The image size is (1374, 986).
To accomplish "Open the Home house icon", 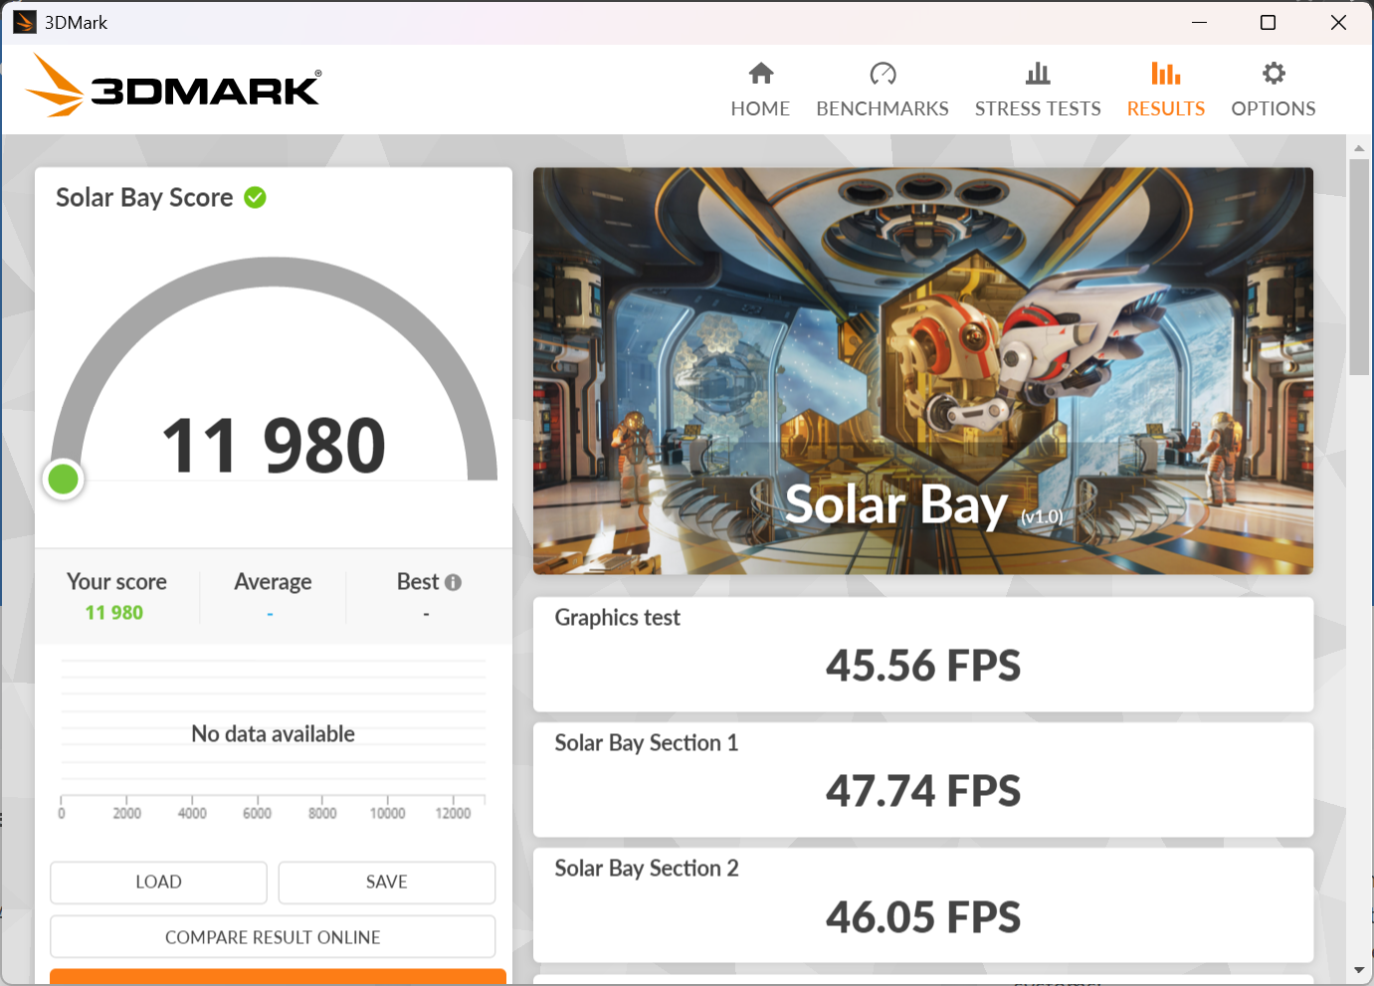I will tap(761, 74).
